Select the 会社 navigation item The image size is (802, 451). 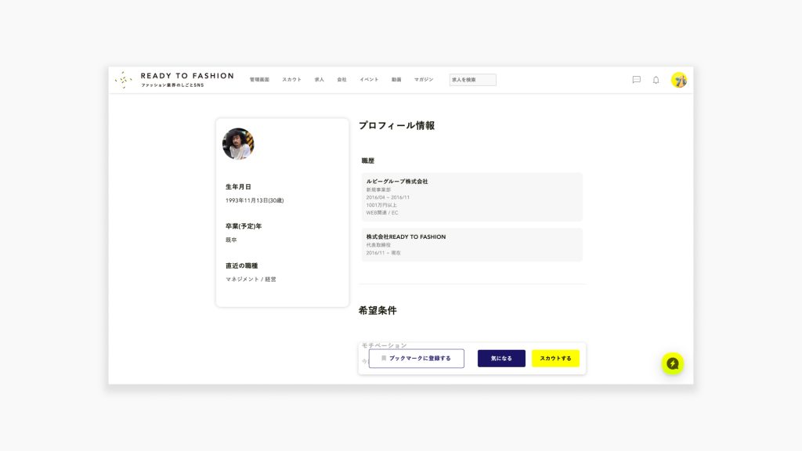(341, 80)
